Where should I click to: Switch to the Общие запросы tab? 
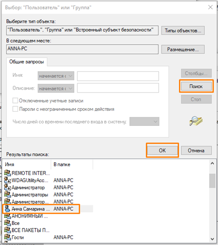coord(26,62)
